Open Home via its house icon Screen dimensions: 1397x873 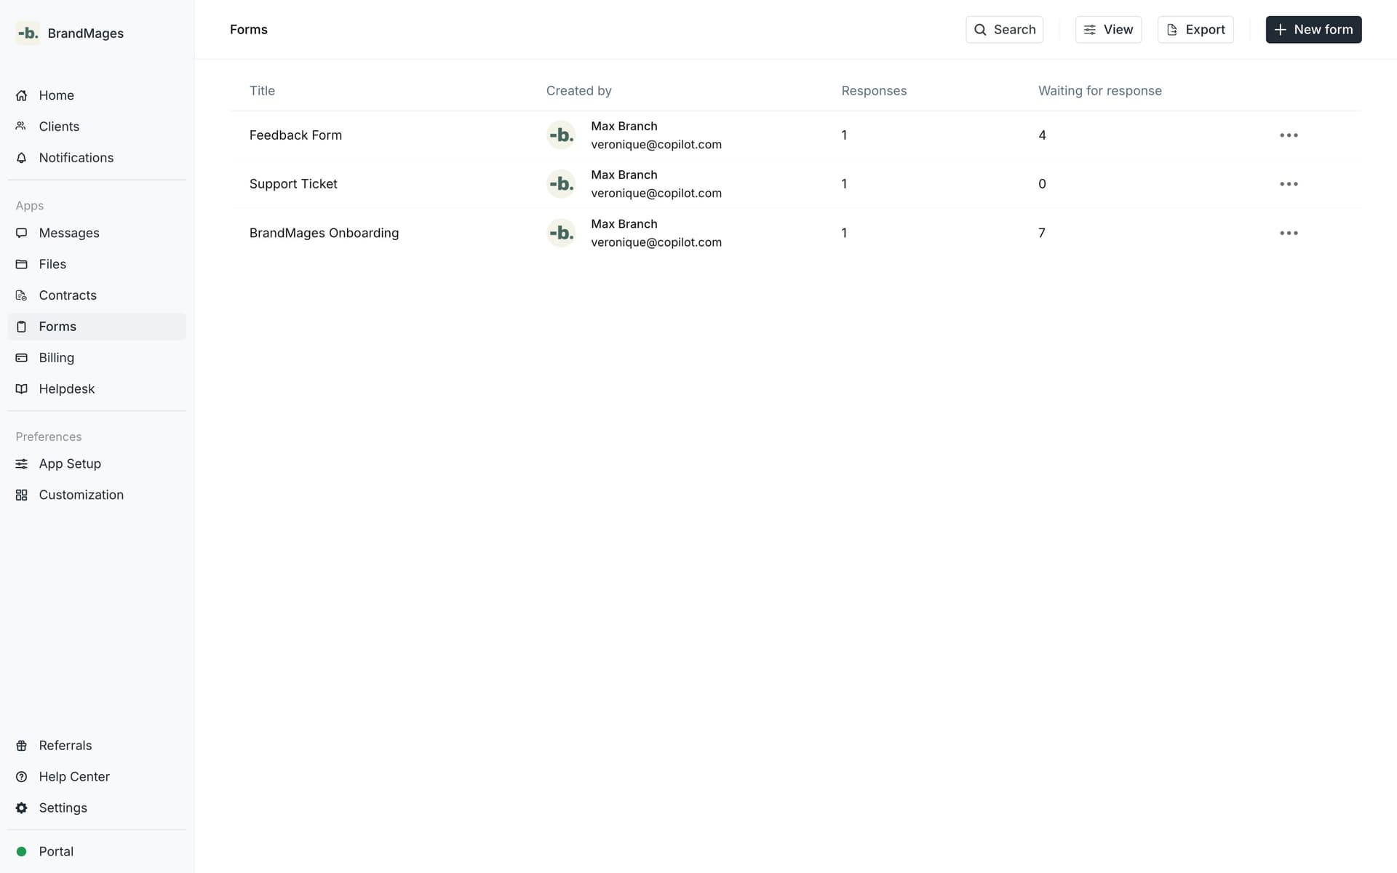(22, 95)
